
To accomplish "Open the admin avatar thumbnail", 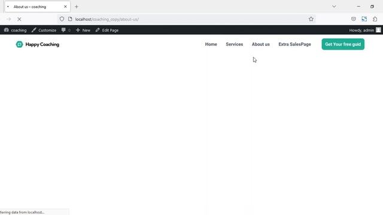I will point(378,30).
